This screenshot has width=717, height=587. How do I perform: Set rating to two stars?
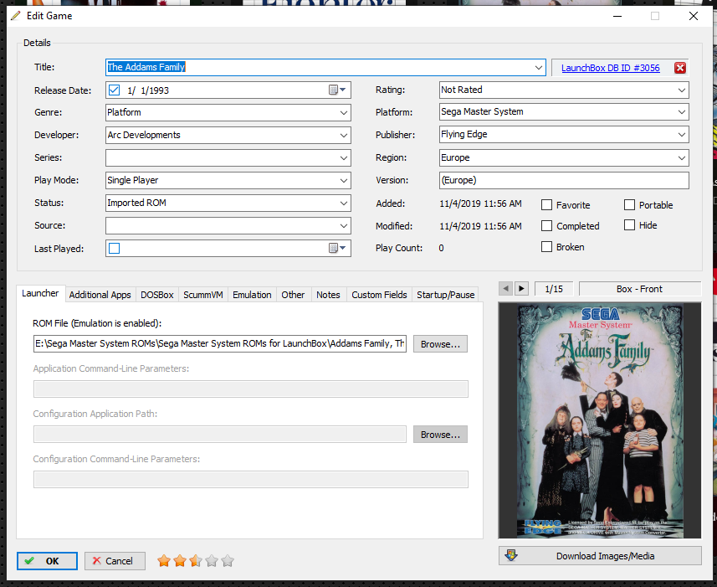coord(180,560)
